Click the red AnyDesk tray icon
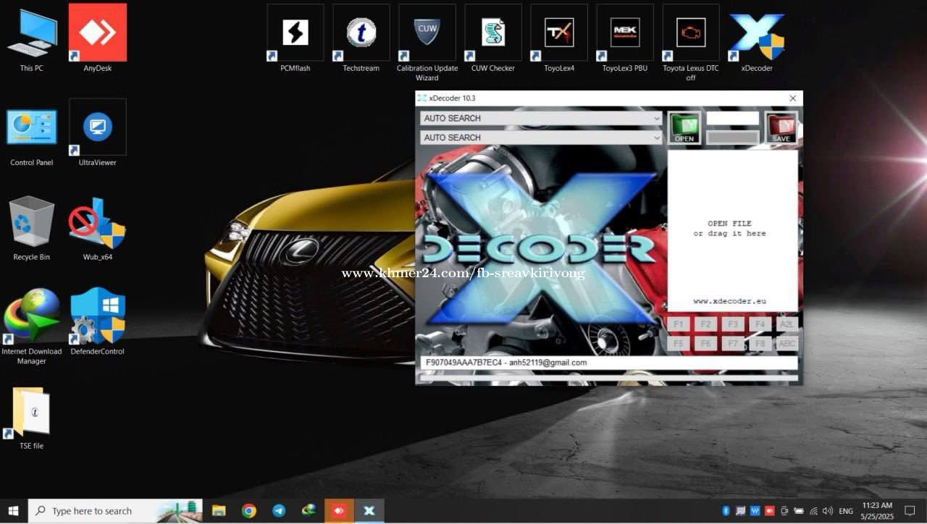The width and height of the screenshot is (927, 524). [770, 511]
